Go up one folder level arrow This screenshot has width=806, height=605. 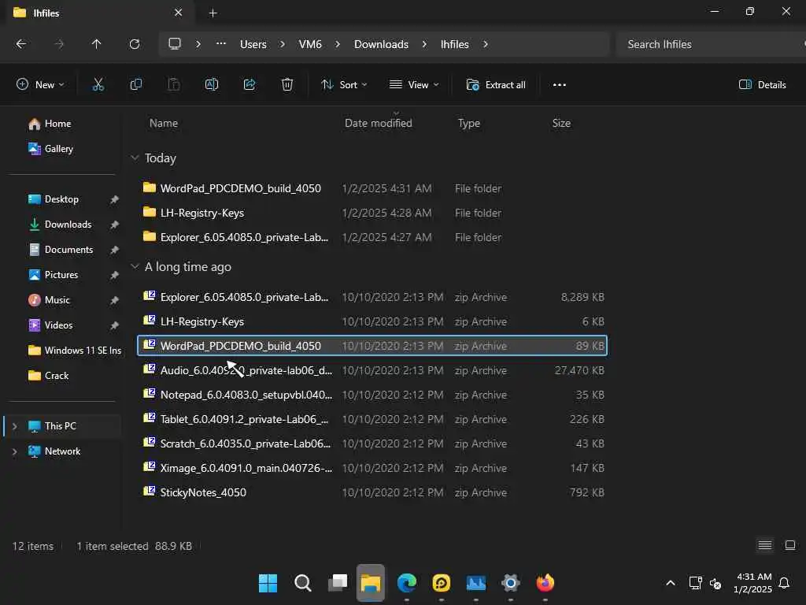coord(96,44)
